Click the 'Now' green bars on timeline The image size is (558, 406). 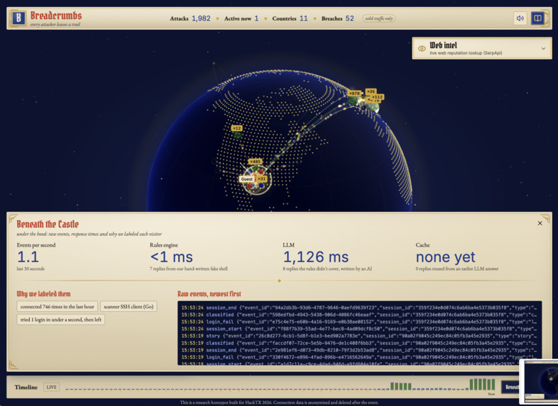(482, 385)
